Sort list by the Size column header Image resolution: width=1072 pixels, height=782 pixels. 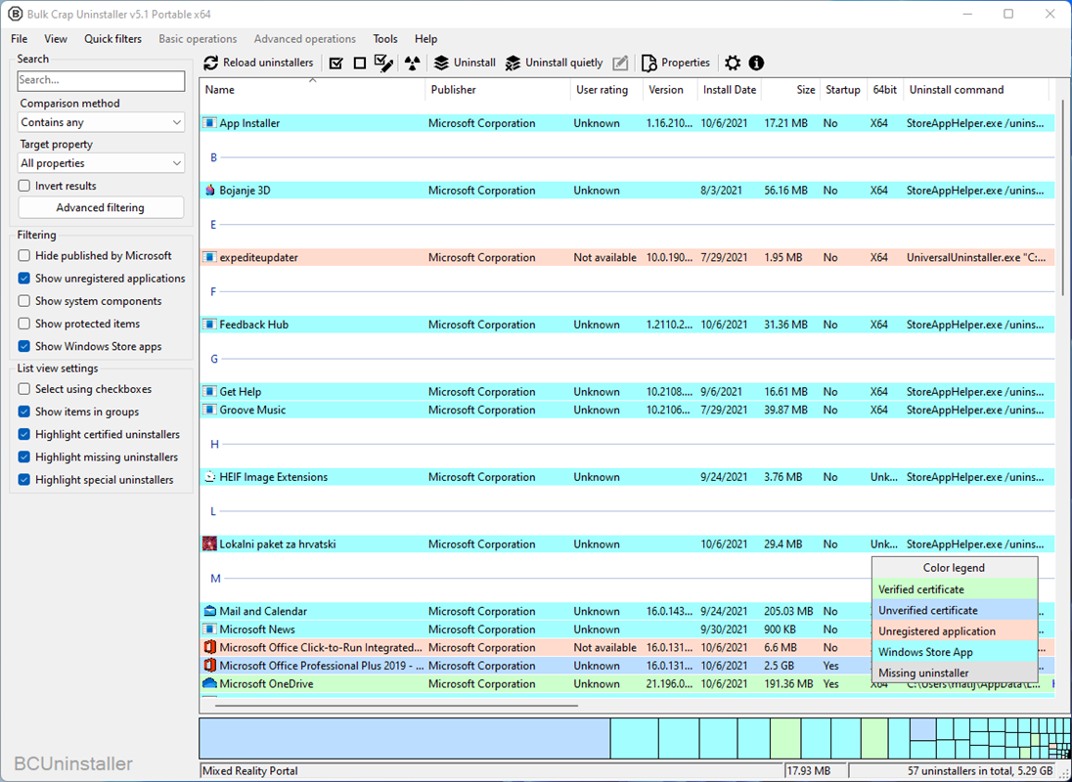[x=791, y=90]
